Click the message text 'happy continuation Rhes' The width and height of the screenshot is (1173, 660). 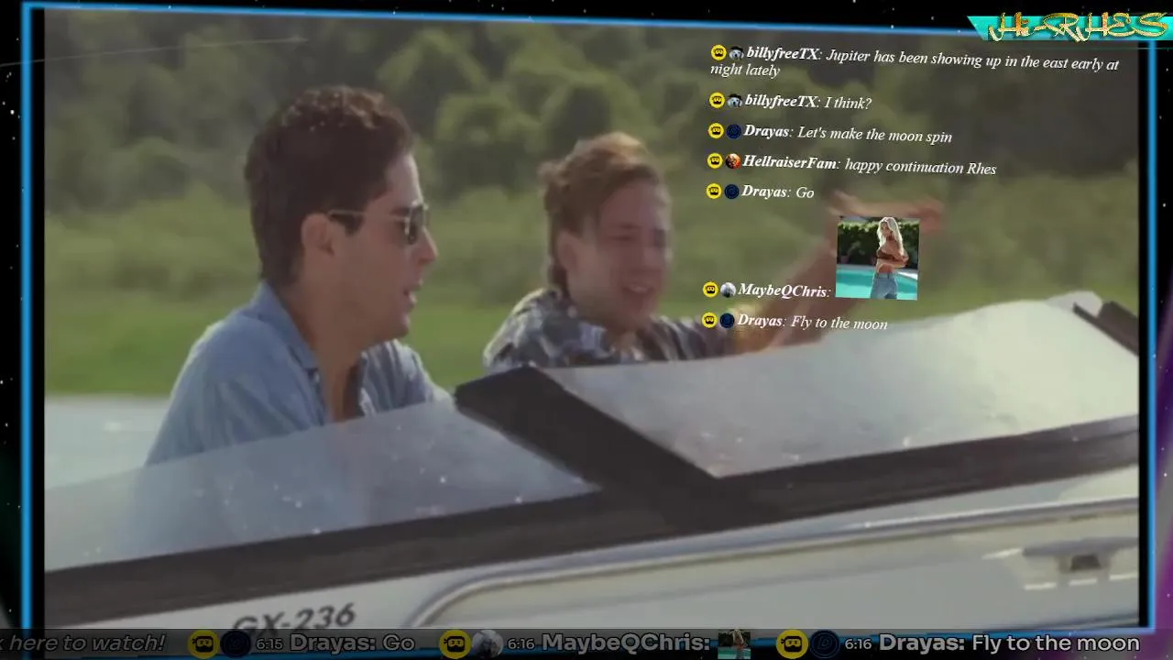pyautogui.click(x=920, y=166)
